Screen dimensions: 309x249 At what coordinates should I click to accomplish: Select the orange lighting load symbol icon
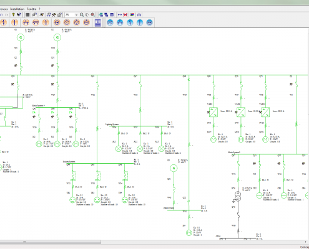click(67, 22)
